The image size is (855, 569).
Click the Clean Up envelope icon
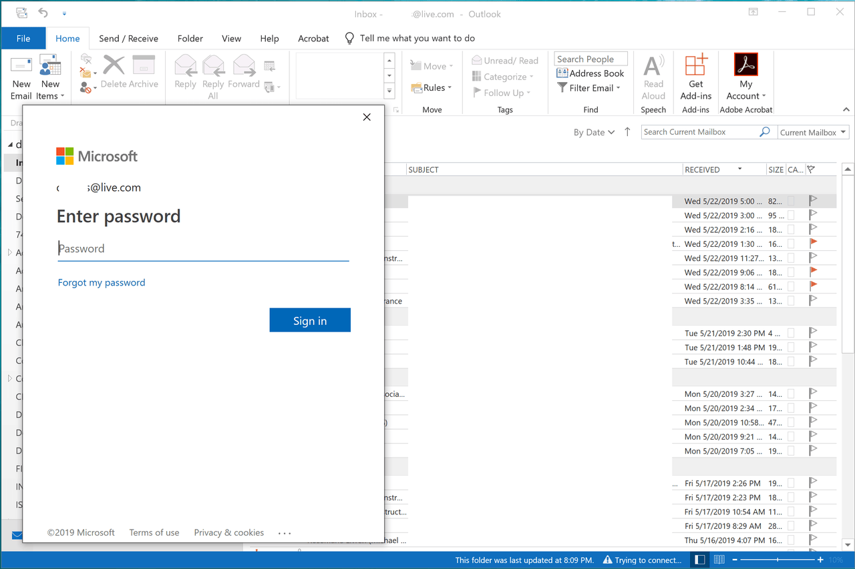[85, 73]
